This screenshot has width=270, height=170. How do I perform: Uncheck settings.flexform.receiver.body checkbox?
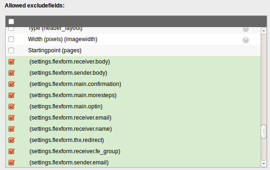(12, 62)
